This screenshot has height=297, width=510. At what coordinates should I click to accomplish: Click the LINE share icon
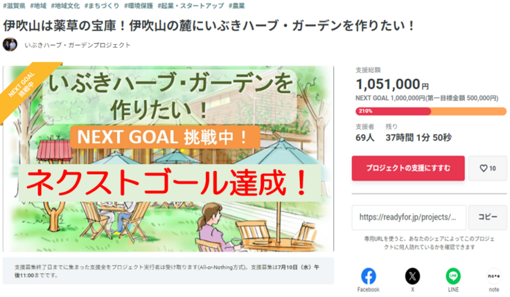click(x=452, y=276)
